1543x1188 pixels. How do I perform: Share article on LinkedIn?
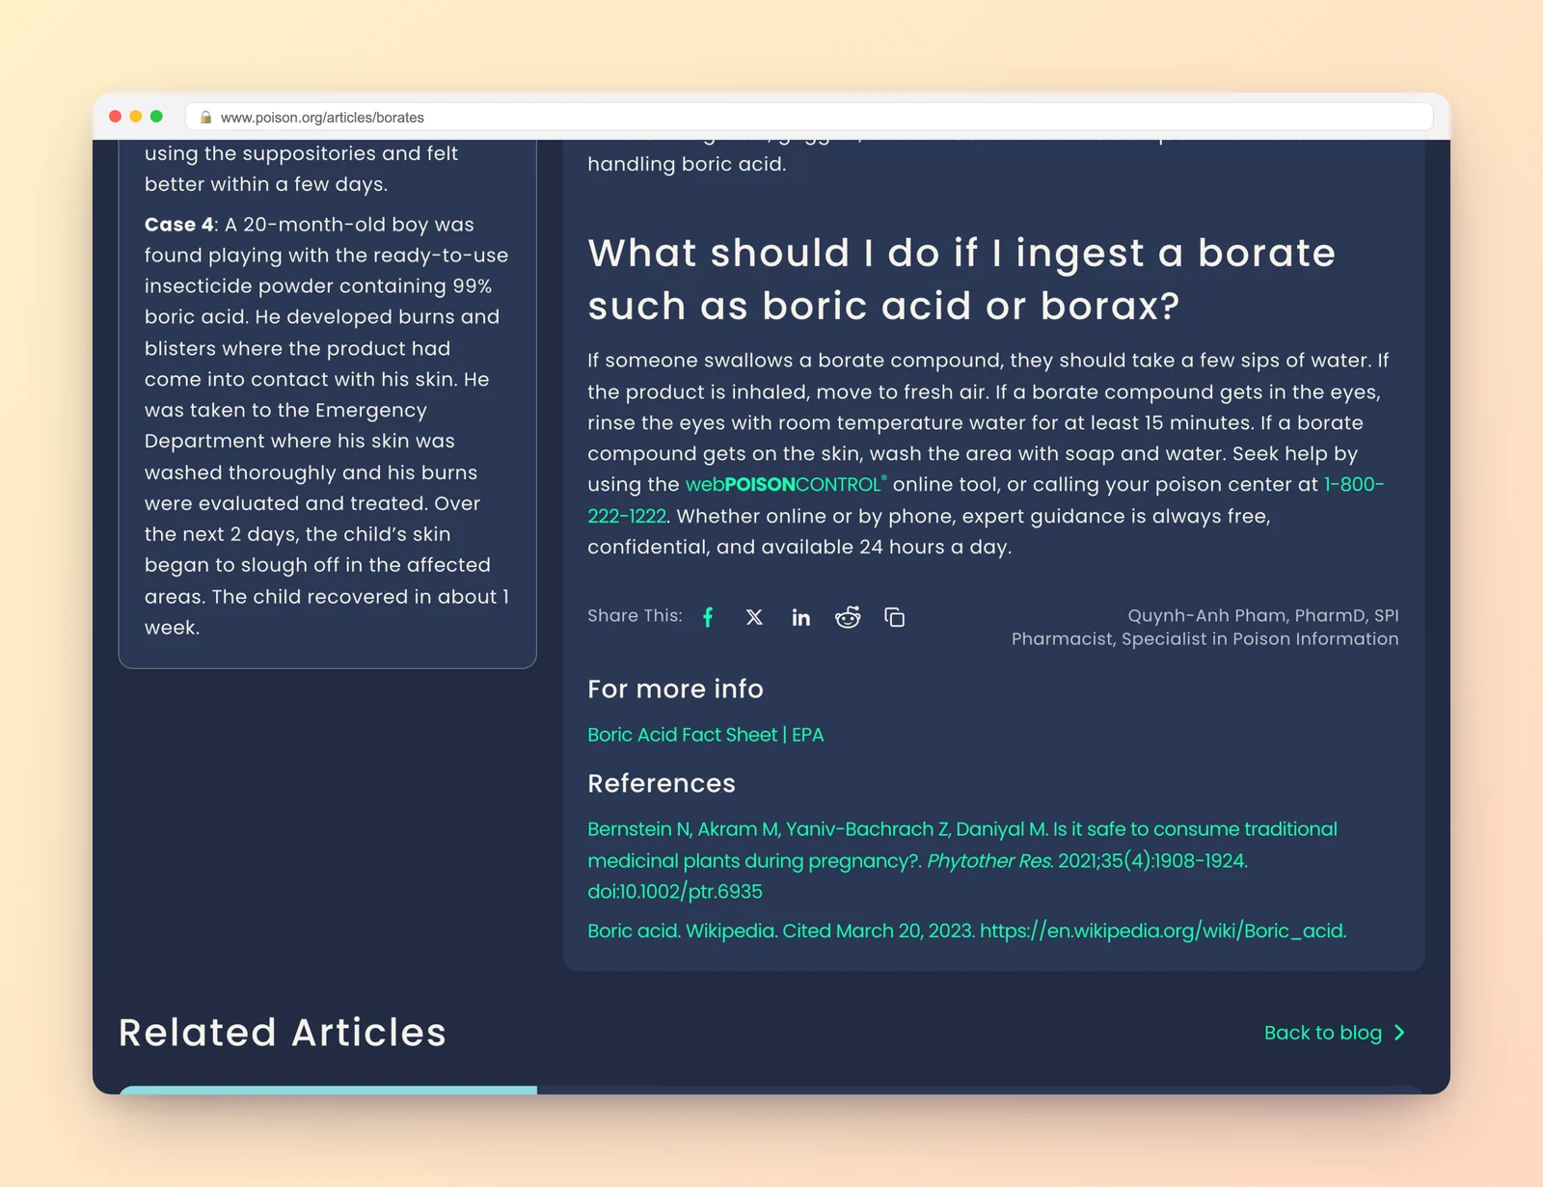[800, 617]
